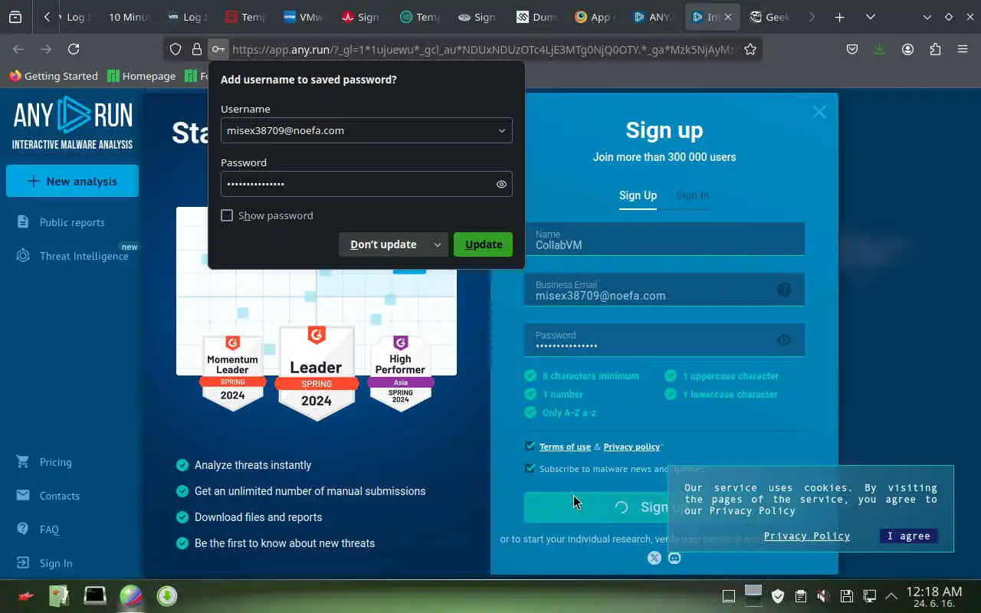
Task: Click the volume muted tray icon
Action: (823, 596)
